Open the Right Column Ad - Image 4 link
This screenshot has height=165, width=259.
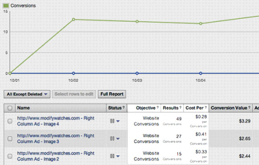[56, 121]
